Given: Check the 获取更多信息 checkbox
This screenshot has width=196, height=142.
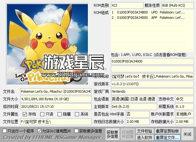Looking at the screenshot, I should [x=76, y=131].
